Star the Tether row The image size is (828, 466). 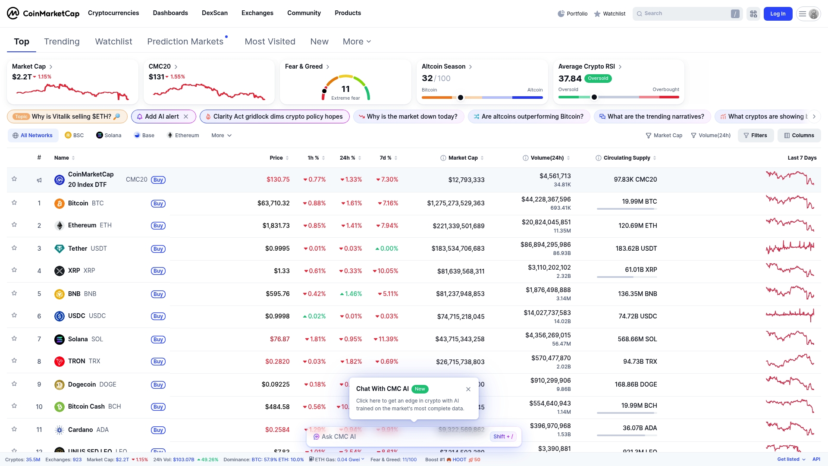(14, 248)
